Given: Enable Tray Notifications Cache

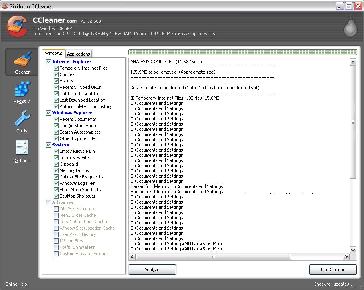Looking at the screenshot, I should point(56,222).
